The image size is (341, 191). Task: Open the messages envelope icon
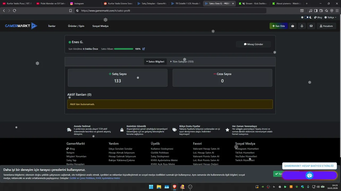[311, 26]
